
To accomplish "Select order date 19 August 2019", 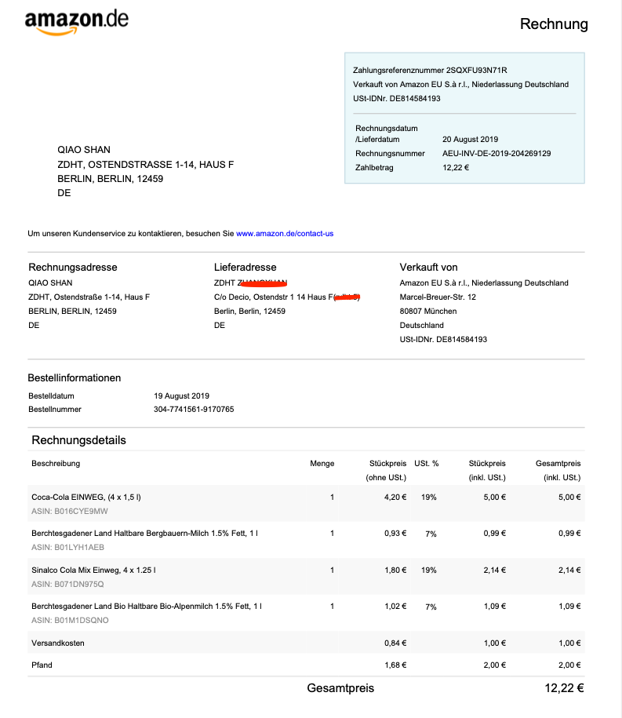I will coord(181,396).
